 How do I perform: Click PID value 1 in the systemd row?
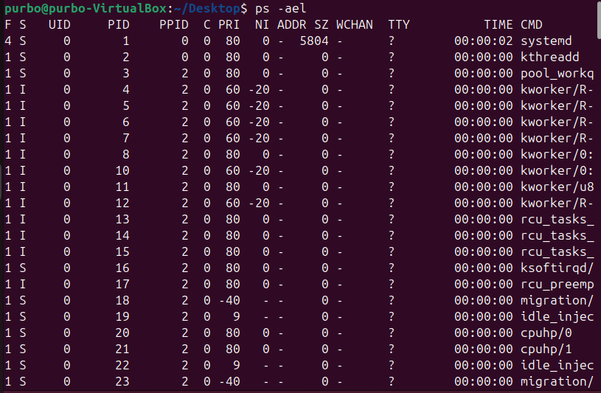pos(125,41)
